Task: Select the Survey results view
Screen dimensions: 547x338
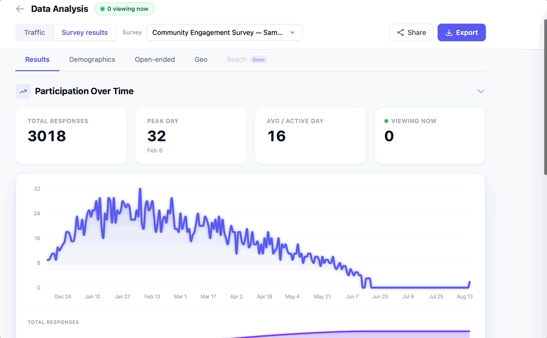Action: tap(85, 32)
